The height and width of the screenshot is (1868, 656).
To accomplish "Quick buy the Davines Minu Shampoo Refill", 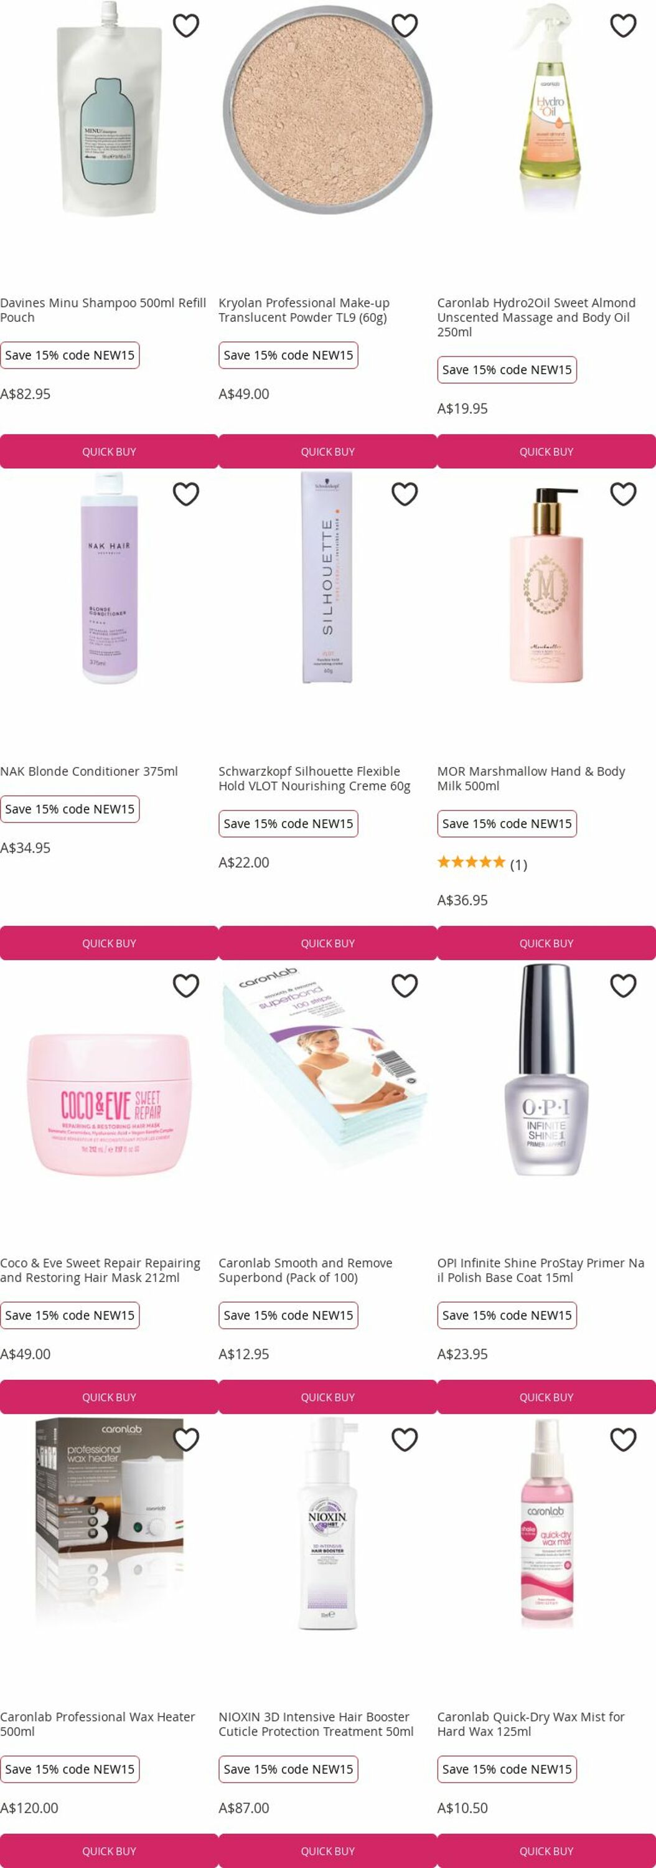I will (x=109, y=451).
